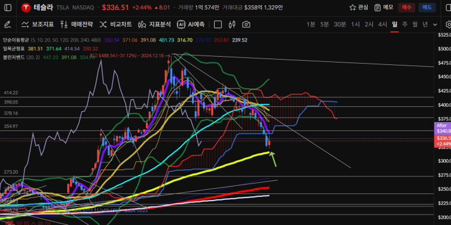Open AI예측 prediction tool
This screenshot has height=225, width=451.
pyautogui.click(x=191, y=25)
